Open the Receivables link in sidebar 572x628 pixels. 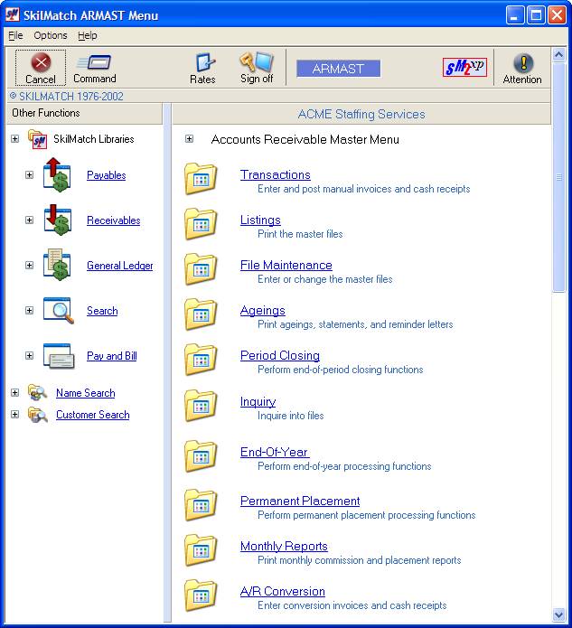click(113, 220)
